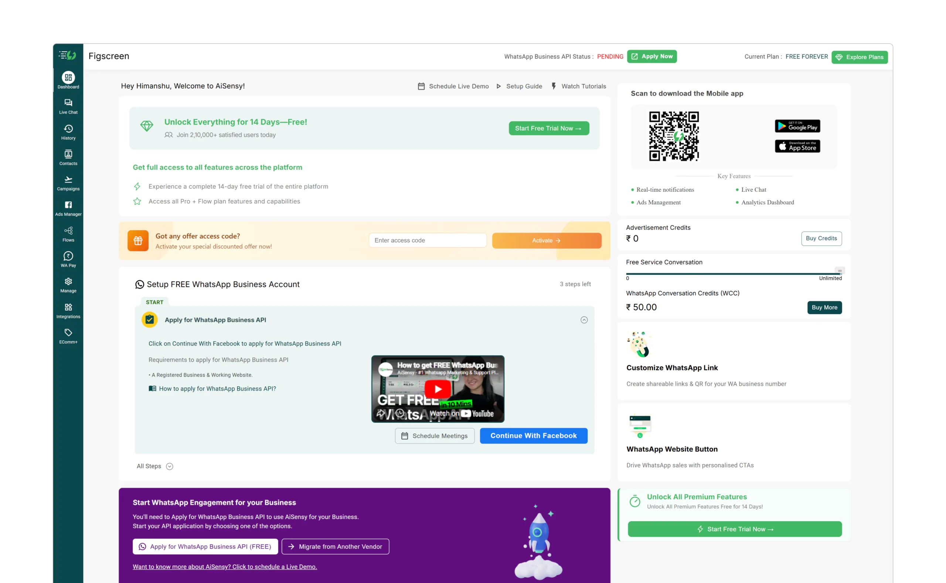Click the Google Play badge
The height and width of the screenshot is (583, 946).
pos(797,126)
